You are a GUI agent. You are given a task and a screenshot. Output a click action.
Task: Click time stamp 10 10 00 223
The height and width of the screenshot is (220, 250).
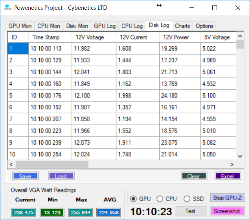[50, 131]
